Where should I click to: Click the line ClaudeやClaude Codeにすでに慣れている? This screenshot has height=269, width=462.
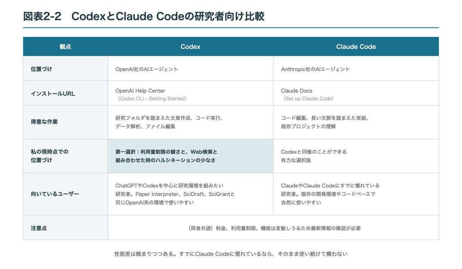click(330, 186)
